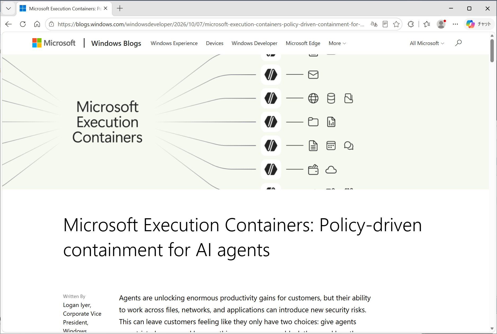Open Settings and more menu
Viewport: 497px width, 334px height.
coord(455,24)
